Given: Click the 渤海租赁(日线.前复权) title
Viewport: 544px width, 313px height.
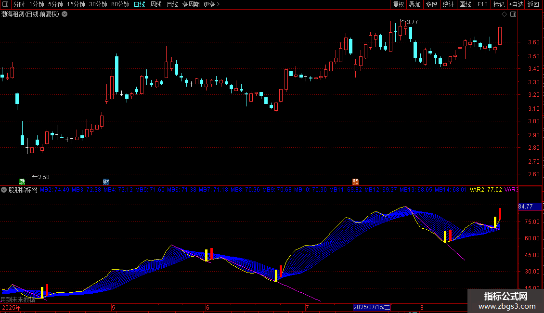Looking at the screenshot, I should coord(30,14).
